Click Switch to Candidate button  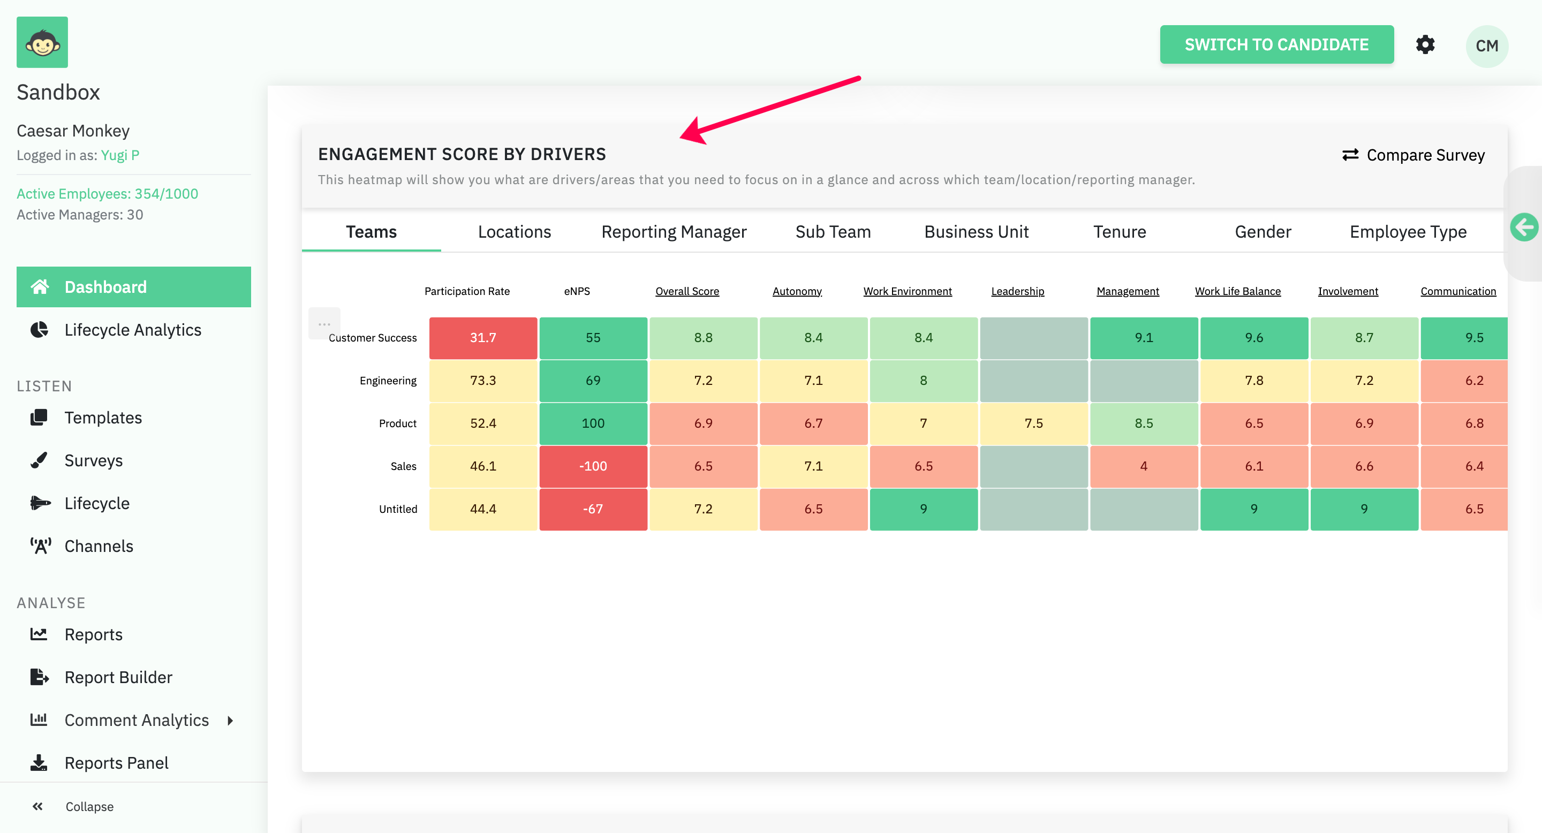1276,45
